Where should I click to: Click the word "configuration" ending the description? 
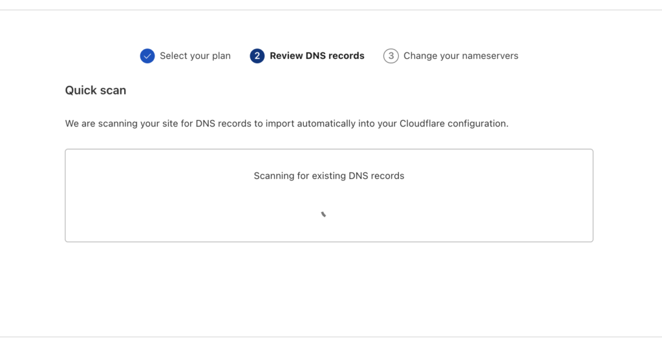[x=477, y=123]
